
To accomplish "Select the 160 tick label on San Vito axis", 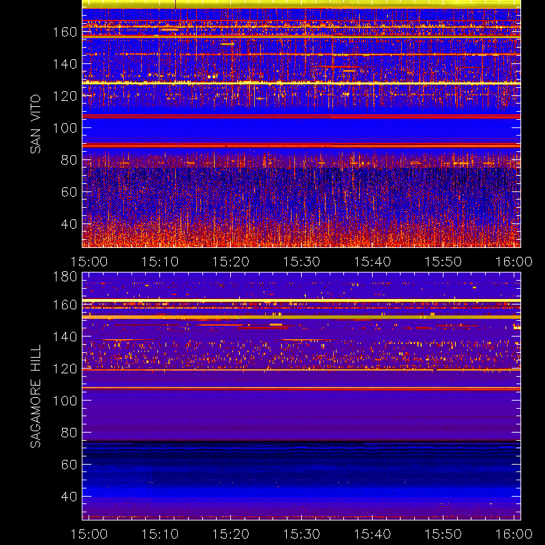I will [65, 32].
